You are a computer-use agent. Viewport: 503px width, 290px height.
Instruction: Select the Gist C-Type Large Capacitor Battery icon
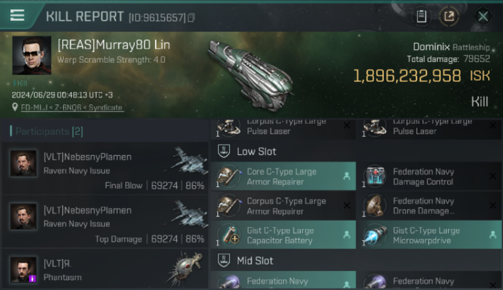click(229, 235)
